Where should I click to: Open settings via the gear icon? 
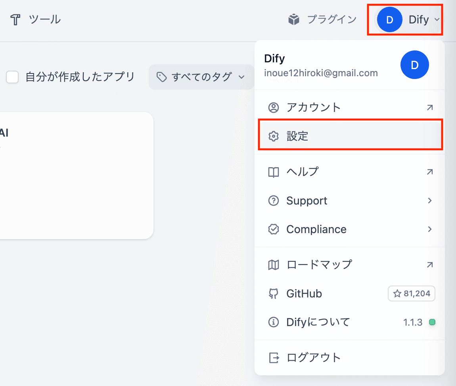(274, 135)
